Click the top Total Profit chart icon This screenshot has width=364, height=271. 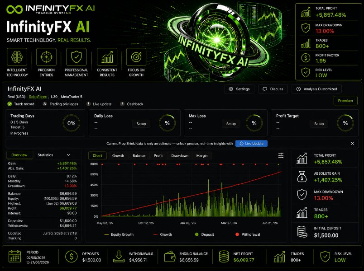coord(306,12)
